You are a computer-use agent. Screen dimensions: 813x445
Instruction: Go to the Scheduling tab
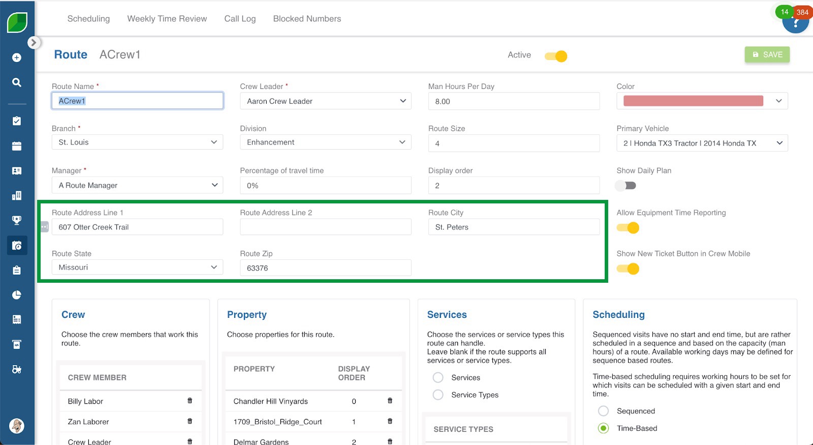[88, 19]
